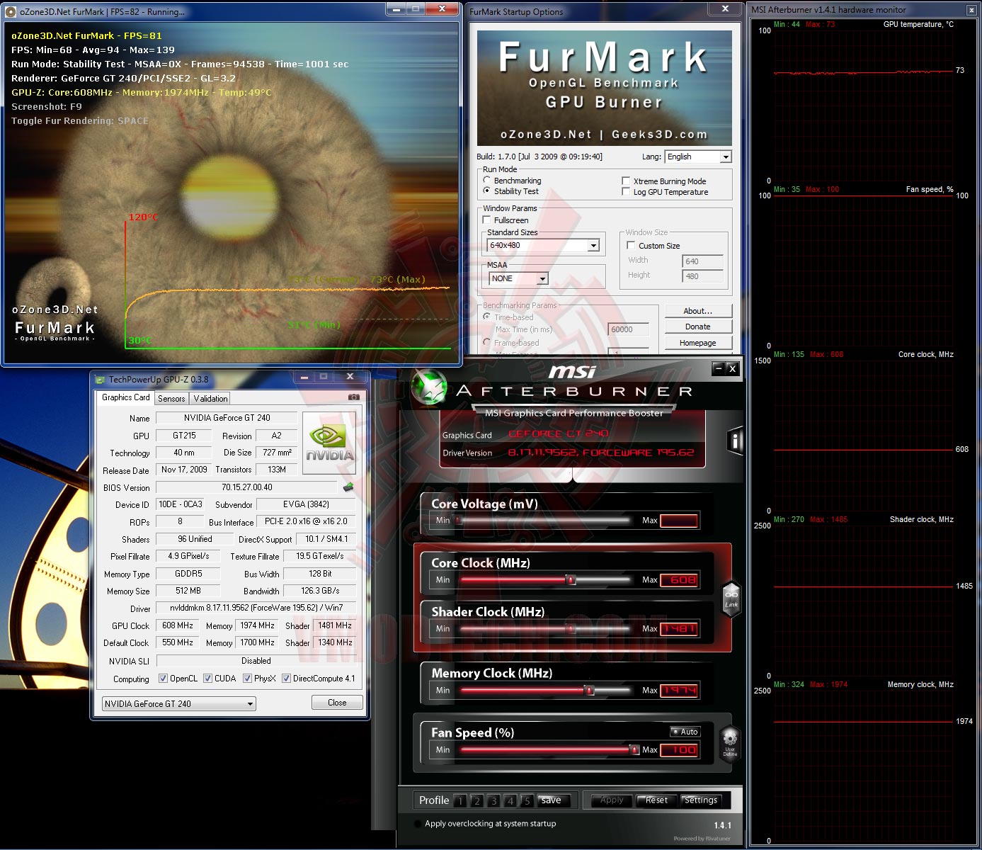Toggle the PhysX checkbox in GPU-Z
982x850 pixels.
(x=247, y=679)
